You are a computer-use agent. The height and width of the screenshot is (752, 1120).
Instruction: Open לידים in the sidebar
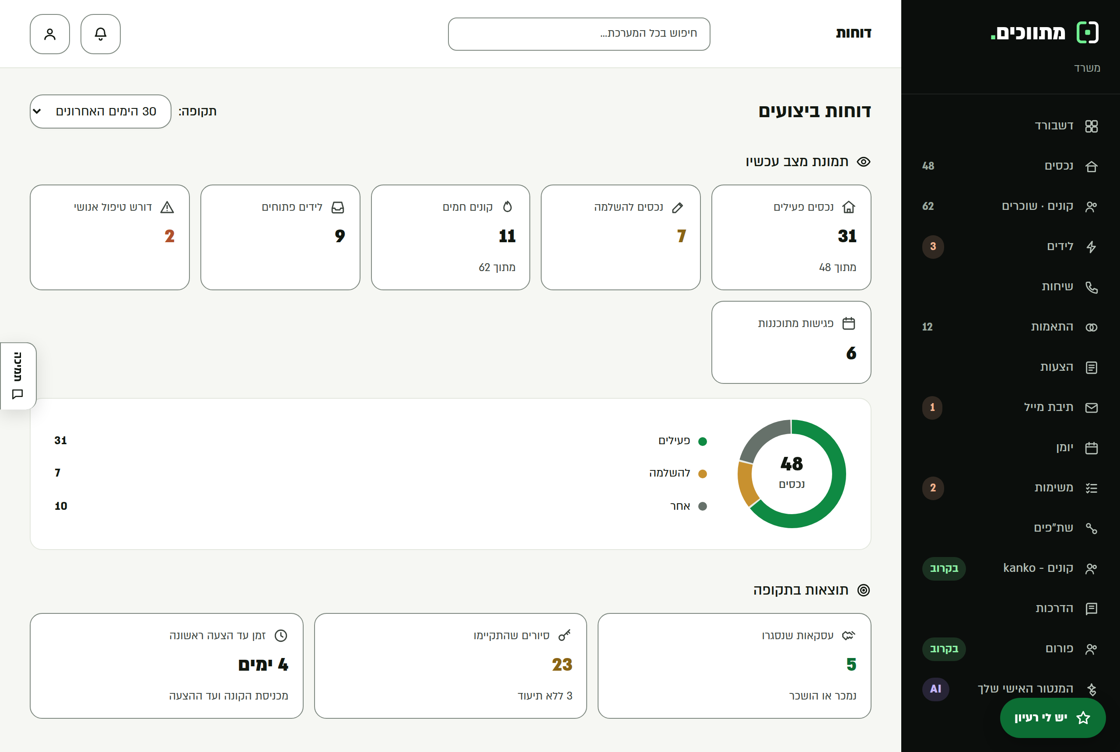[x=1010, y=247]
